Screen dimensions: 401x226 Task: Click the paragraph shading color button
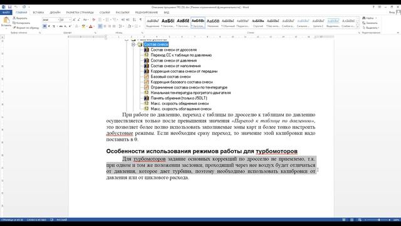[x=129, y=26]
